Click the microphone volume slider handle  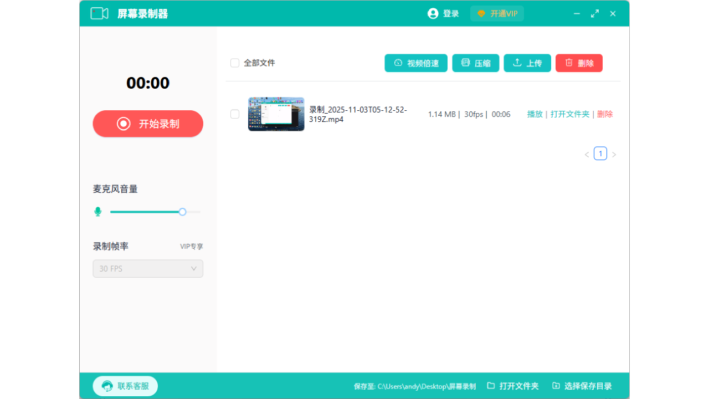182,211
